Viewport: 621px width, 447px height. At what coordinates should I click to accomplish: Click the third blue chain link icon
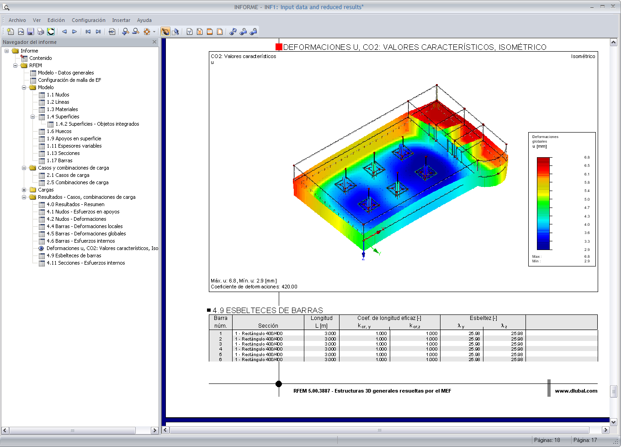pos(253,32)
